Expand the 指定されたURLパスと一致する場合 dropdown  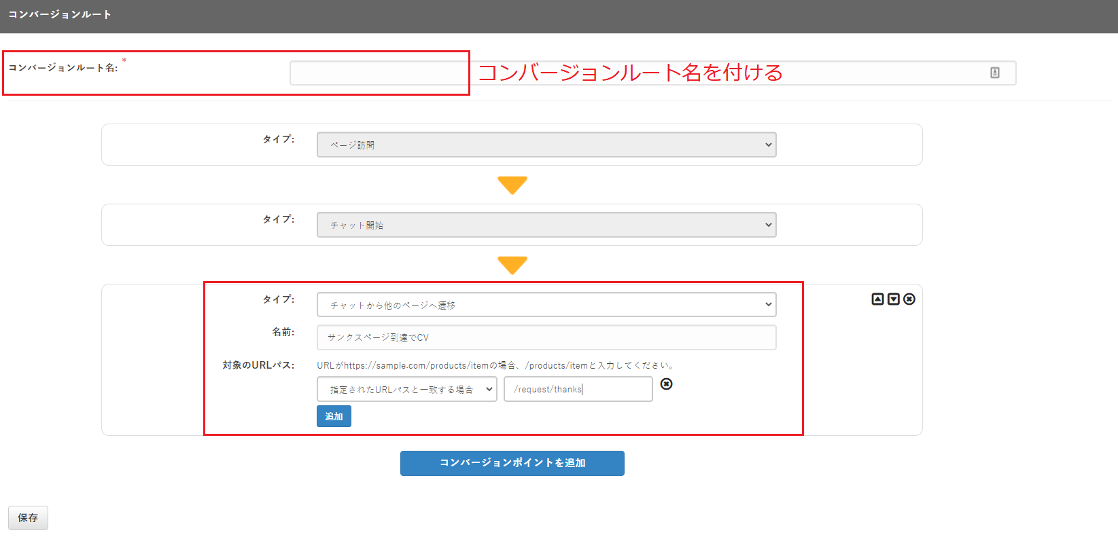407,389
